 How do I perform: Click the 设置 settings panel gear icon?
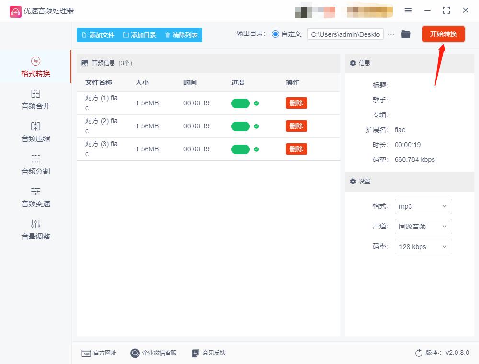pos(353,181)
